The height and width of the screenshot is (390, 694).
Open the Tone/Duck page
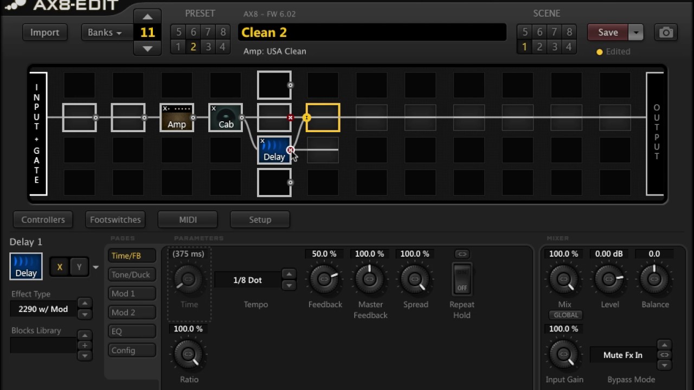[132, 275]
